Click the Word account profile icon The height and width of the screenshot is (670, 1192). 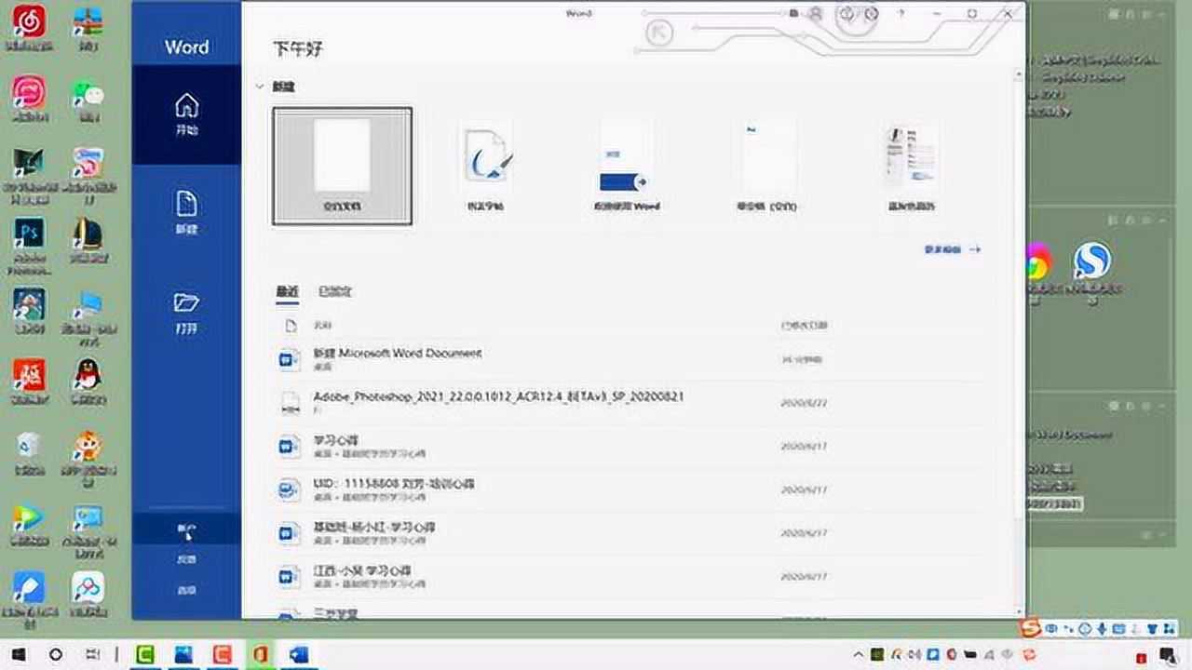tap(816, 14)
